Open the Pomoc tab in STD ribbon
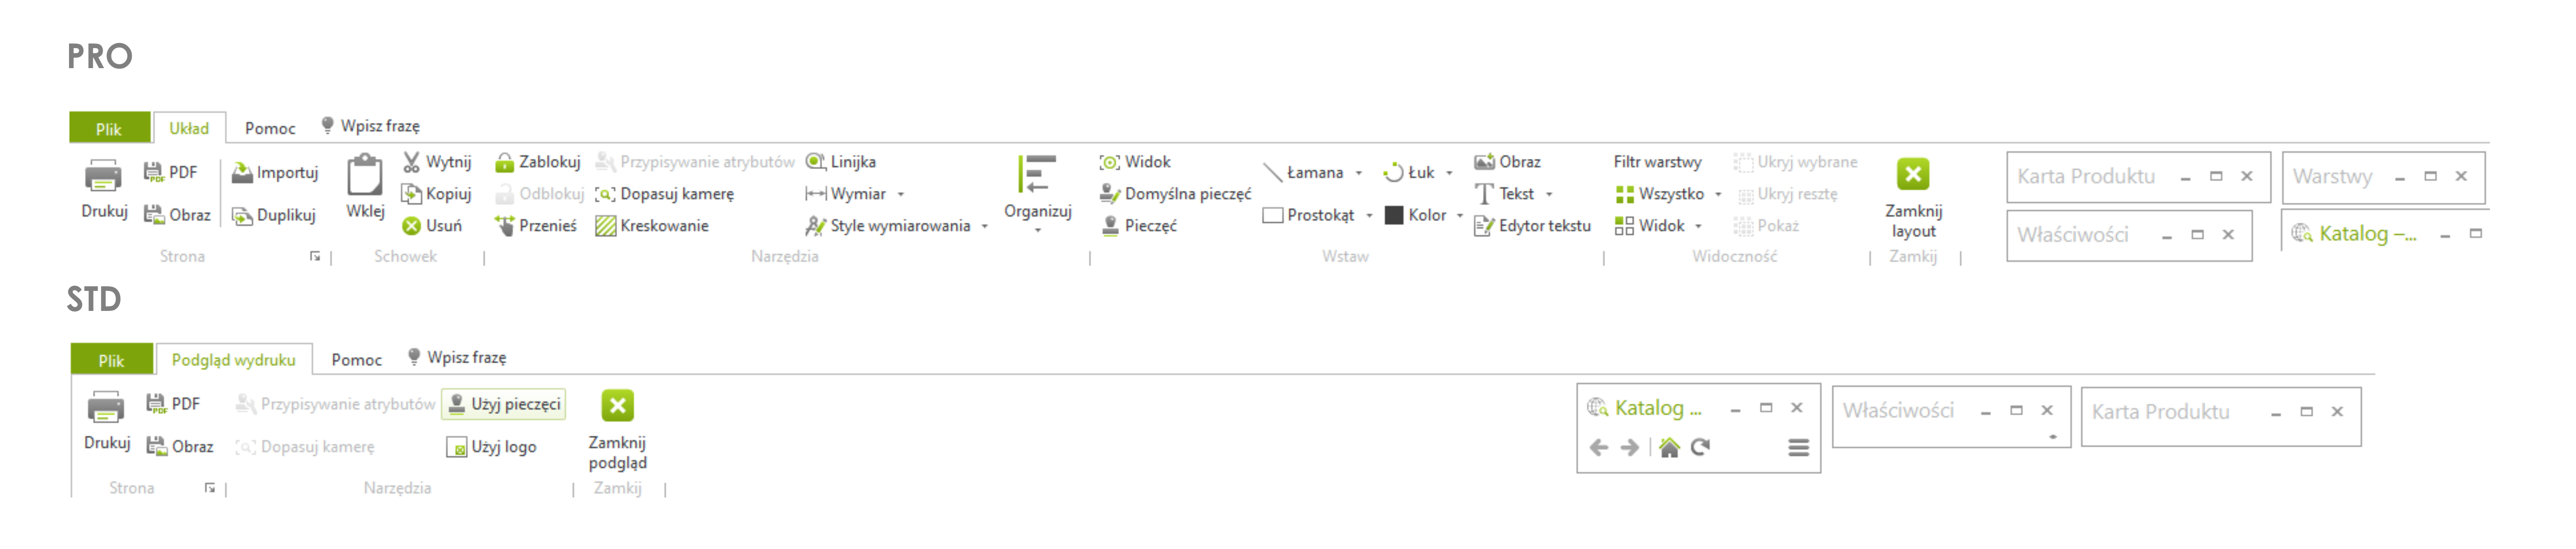The image size is (2576, 549). coord(357,360)
